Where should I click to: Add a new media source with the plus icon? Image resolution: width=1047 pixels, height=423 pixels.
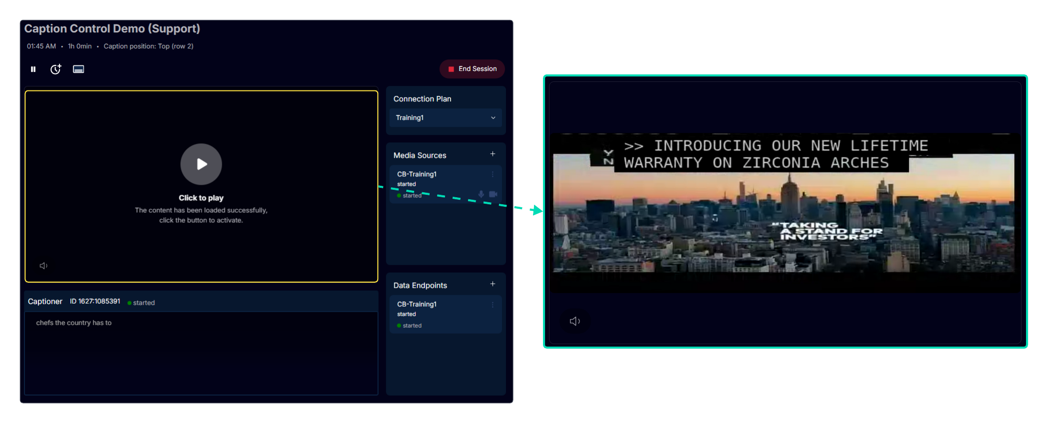tap(493, 154)
